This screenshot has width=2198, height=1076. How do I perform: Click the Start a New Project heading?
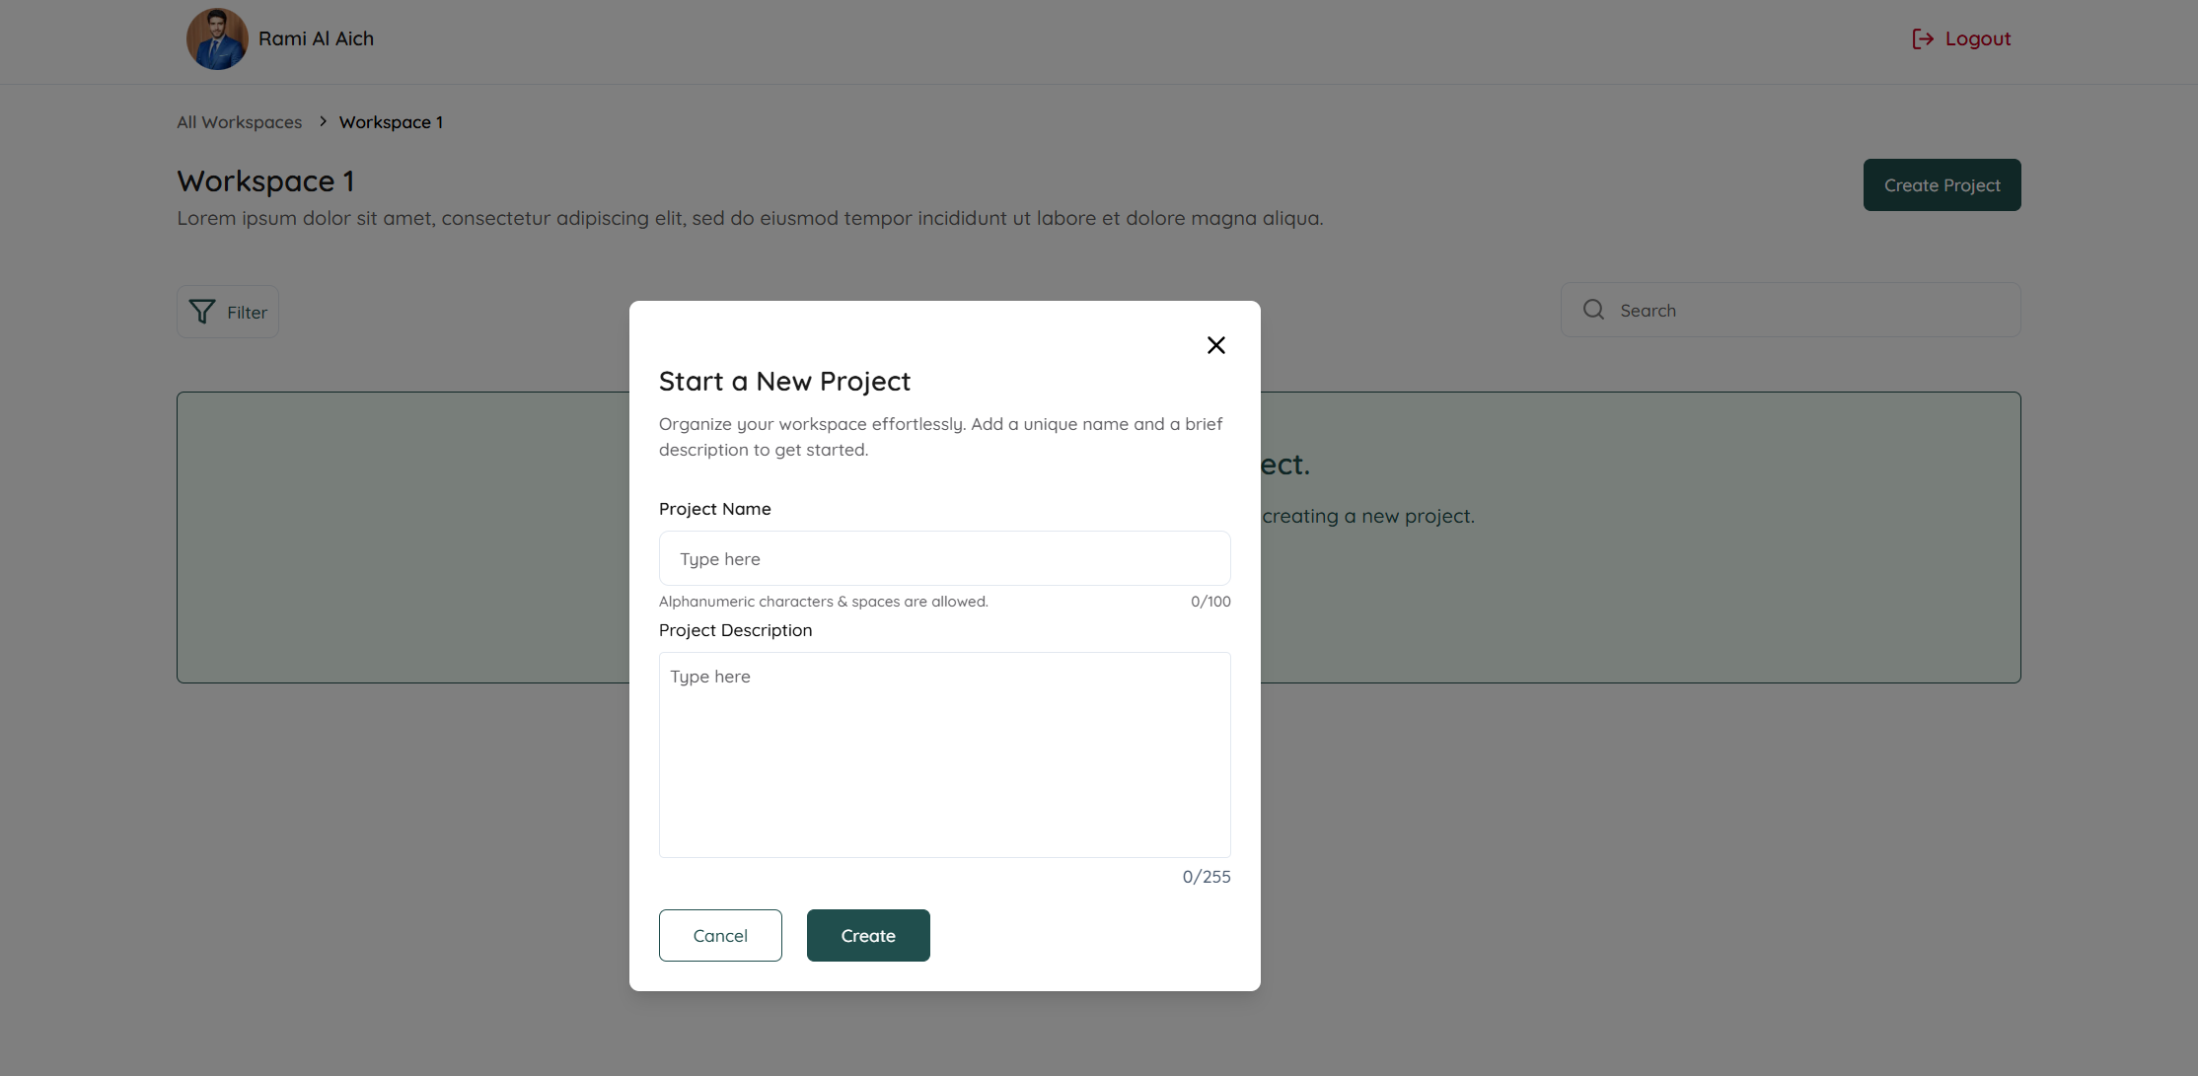pyautogui.click(x=784, y=382)
